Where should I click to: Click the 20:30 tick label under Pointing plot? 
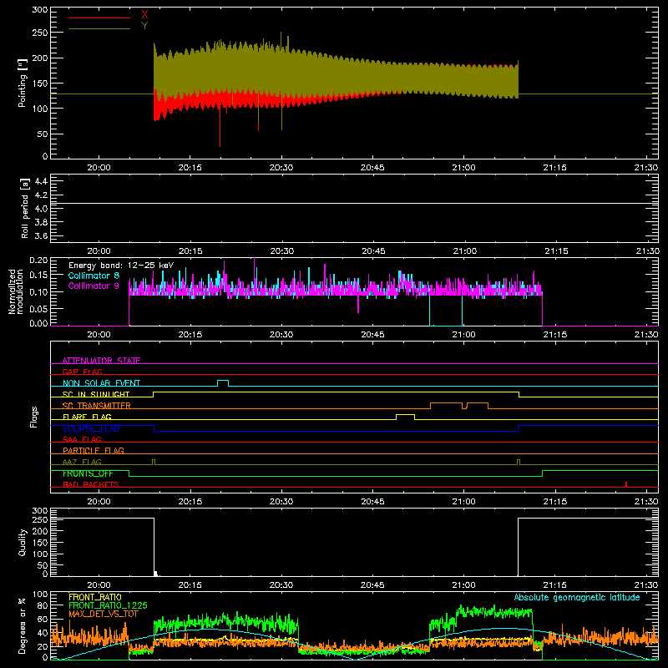click(281, 168)
